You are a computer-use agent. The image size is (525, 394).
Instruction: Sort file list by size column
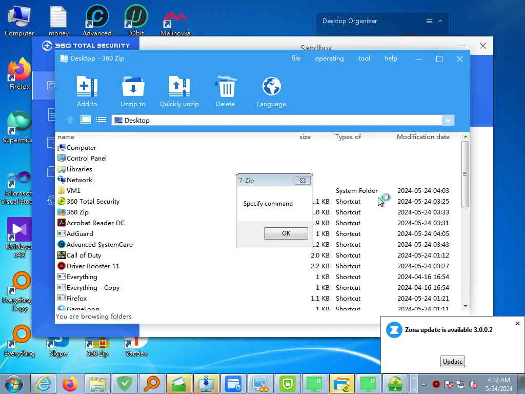[x=305, y=136]
